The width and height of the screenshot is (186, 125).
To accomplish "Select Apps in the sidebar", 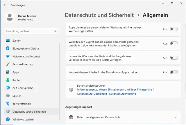I will (x=15, y=72).
